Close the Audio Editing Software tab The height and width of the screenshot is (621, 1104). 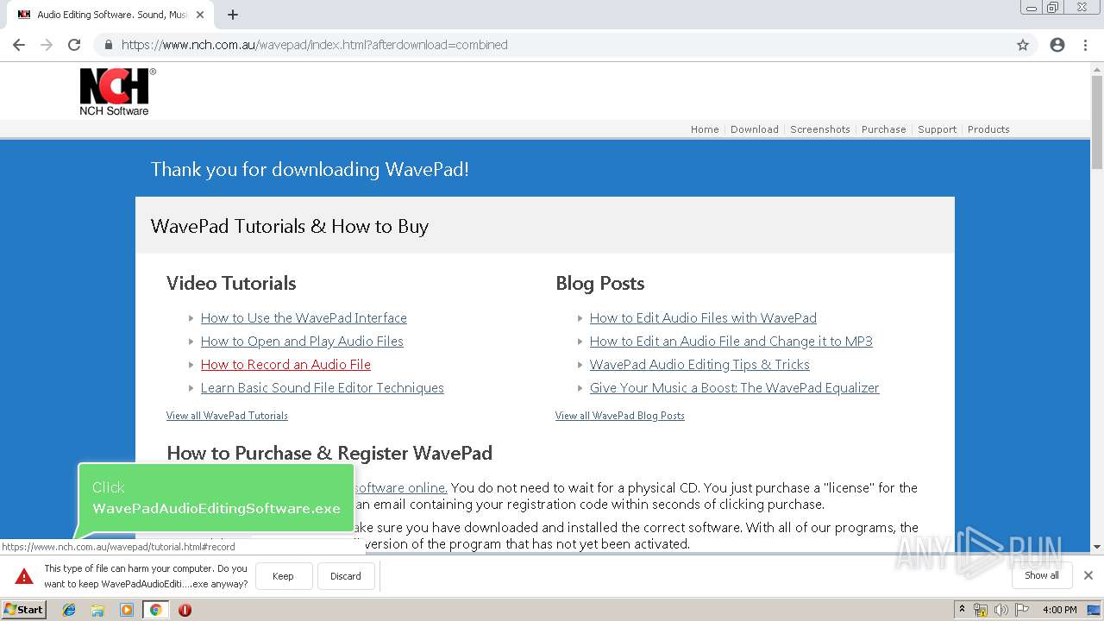(x=200, y=15)
